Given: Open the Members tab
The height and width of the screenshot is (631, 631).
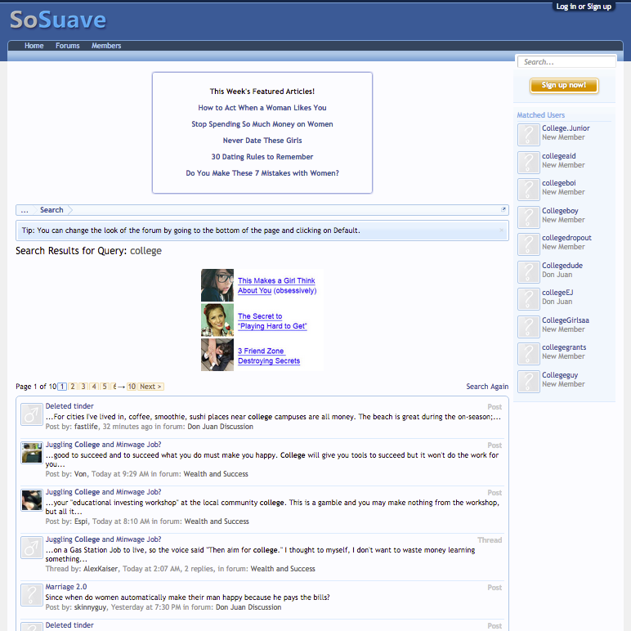Looking at the screenshot, I should [106, 46].
